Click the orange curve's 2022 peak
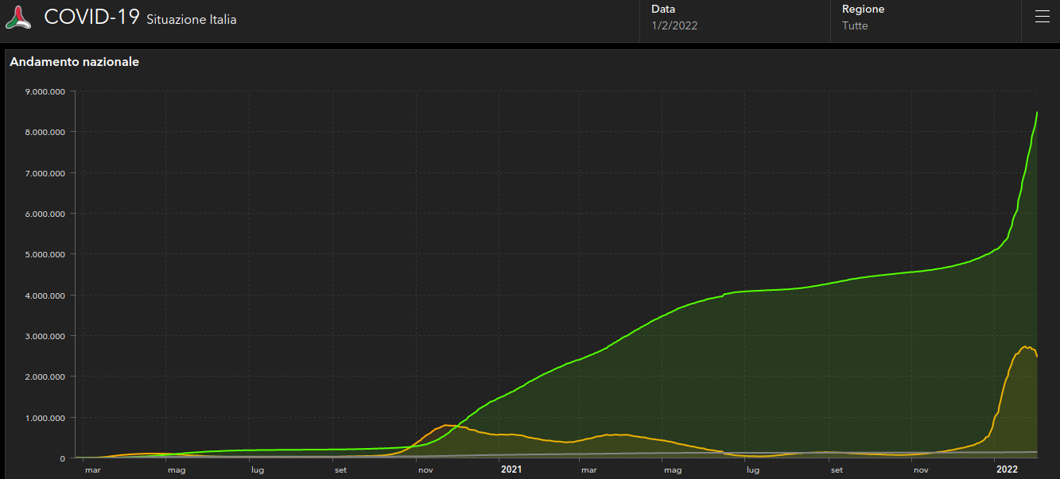Image resolution: width=1060 pixels, height=479 pixels. click(1025, 346)
